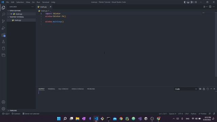Open the database cylinder view
This screenshot has width=217, height=122.
(3, 48)
